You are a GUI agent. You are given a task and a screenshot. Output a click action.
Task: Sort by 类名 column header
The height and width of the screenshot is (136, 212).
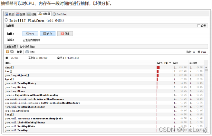pyautogui.click(x=80, y=63)
